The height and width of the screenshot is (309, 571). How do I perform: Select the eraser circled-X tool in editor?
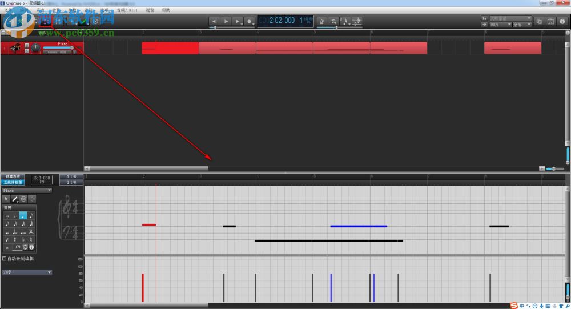(23, 199)
